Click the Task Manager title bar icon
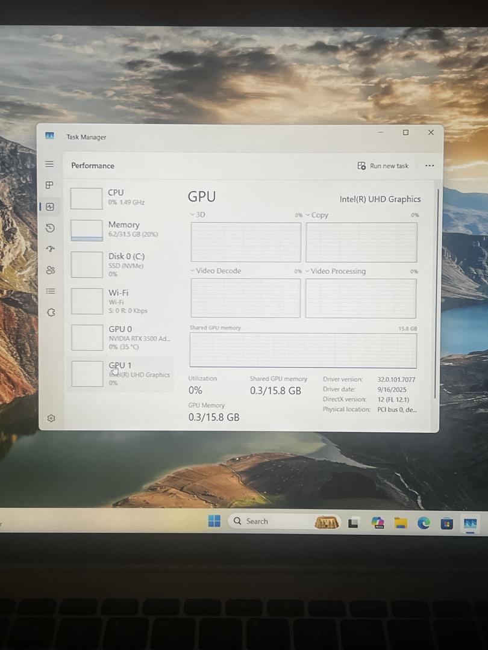The width and height of the screenshot is (488, 650). (x=50, y=135)
